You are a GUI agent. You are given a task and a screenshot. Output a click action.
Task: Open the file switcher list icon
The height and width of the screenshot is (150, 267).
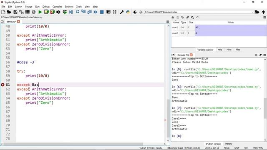[x=28, y=12]
